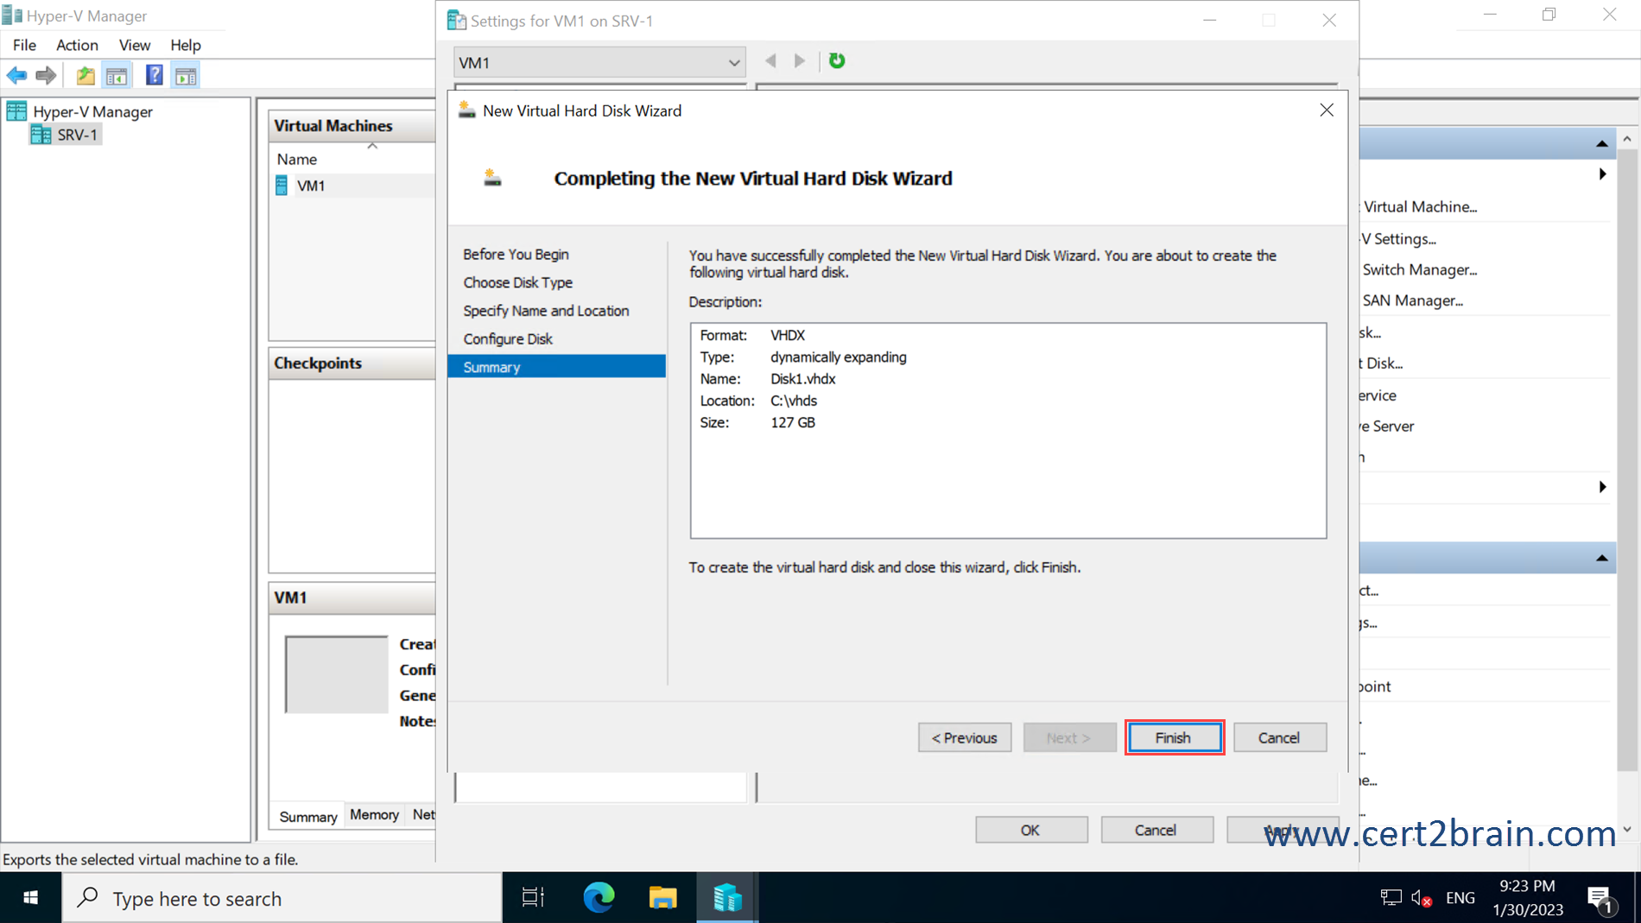Collapse the upper Actions pane section arrow

coord(1602,143)
